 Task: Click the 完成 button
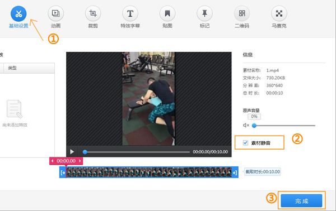(301, 201)
